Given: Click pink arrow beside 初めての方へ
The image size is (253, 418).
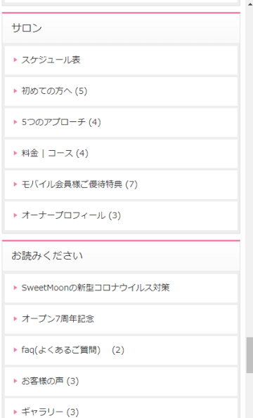Looking at the screenshot, I should pyautogui.click(x=15, y=91).
